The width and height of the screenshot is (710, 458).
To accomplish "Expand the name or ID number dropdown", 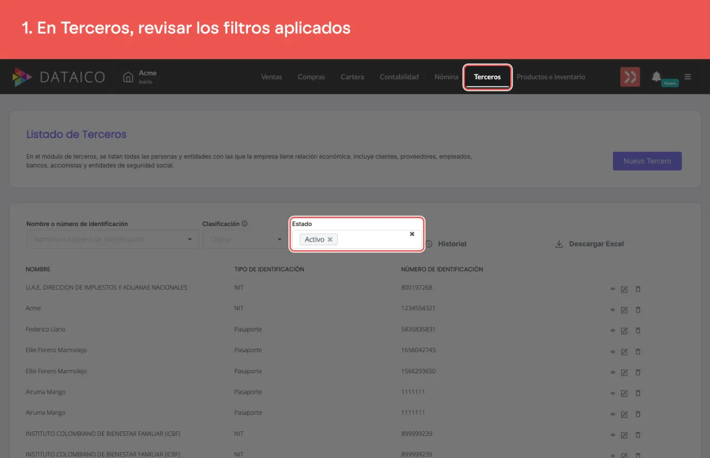I will tap(190, 240).
